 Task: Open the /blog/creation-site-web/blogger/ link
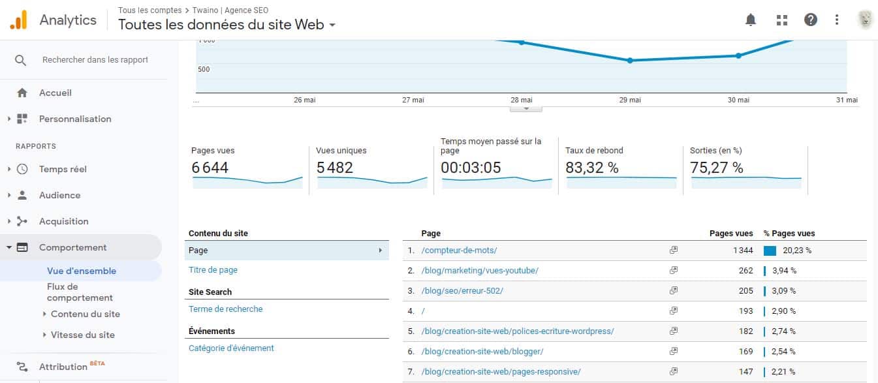coord(482,351)
